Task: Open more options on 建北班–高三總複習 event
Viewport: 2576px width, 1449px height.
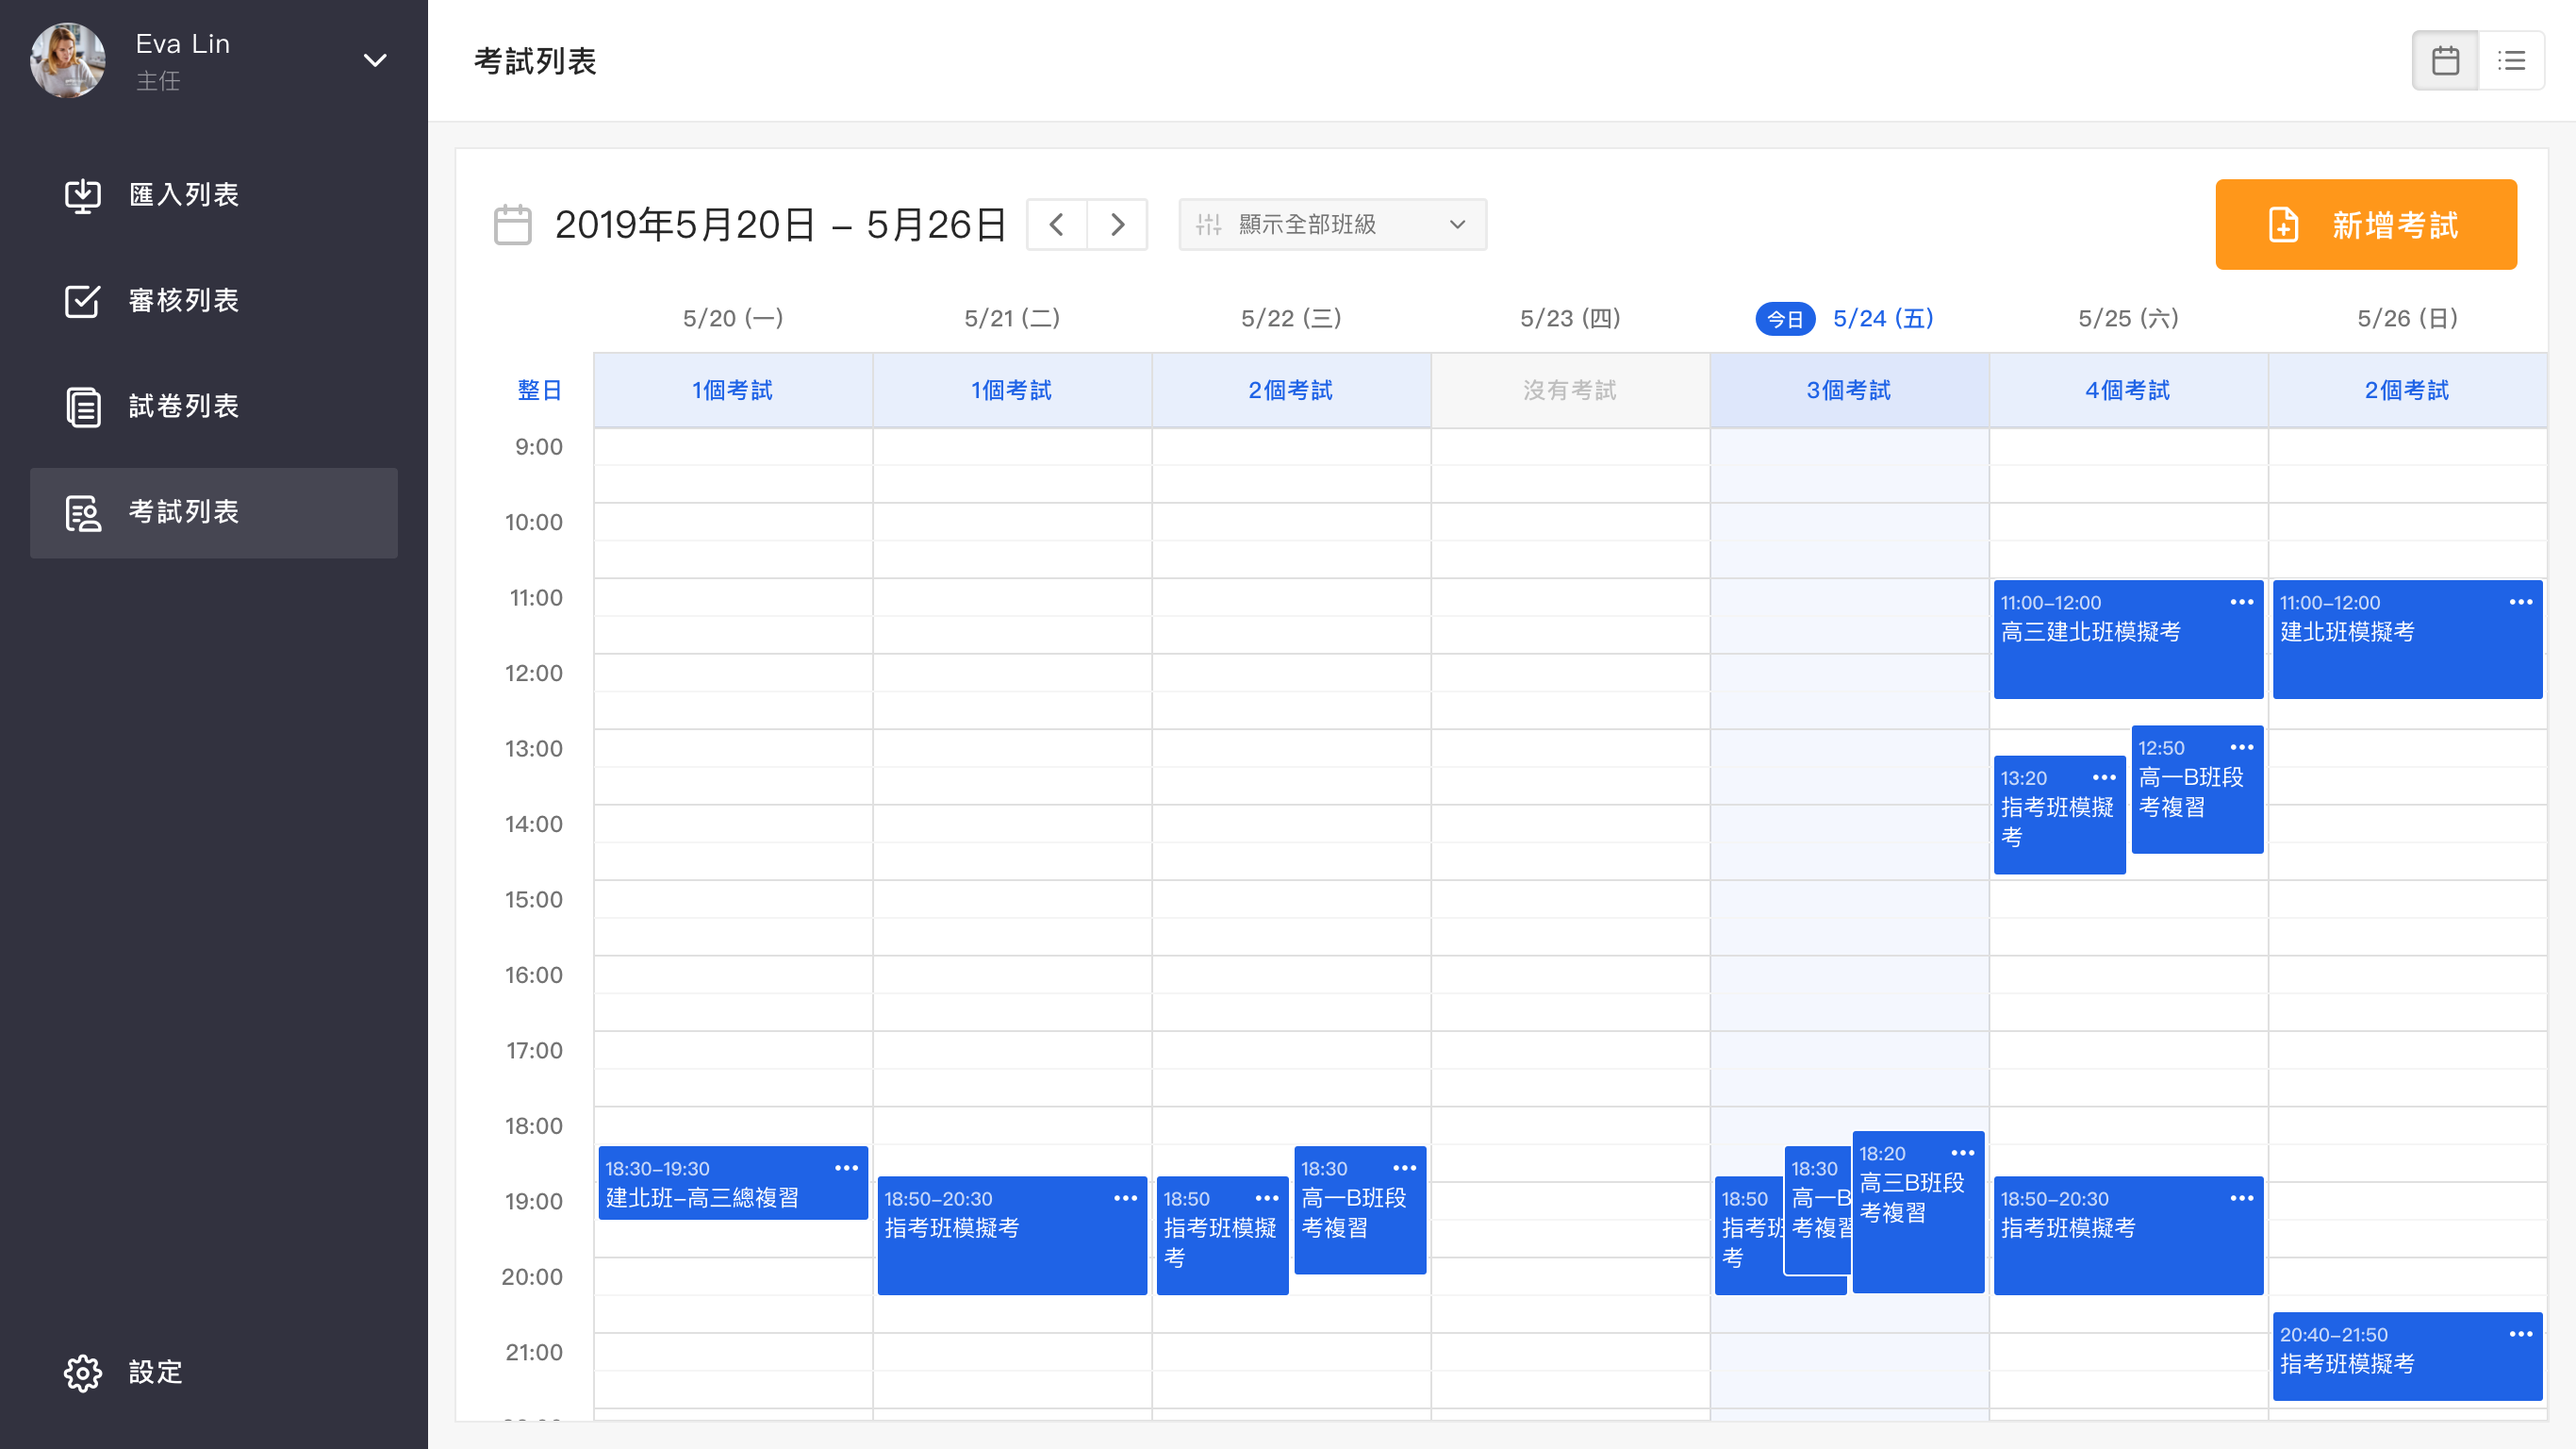Action: [x=846, y=1168]
